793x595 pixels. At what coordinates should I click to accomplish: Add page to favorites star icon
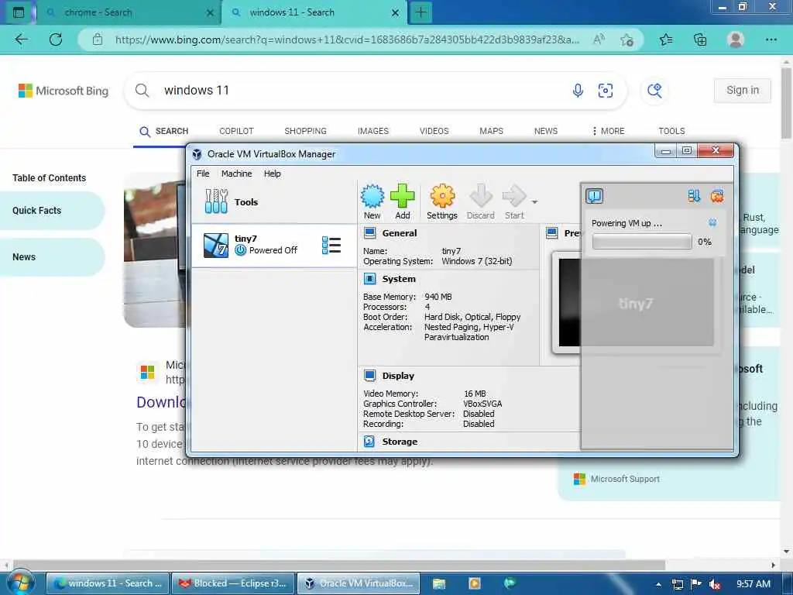click(x=627, y=40)
